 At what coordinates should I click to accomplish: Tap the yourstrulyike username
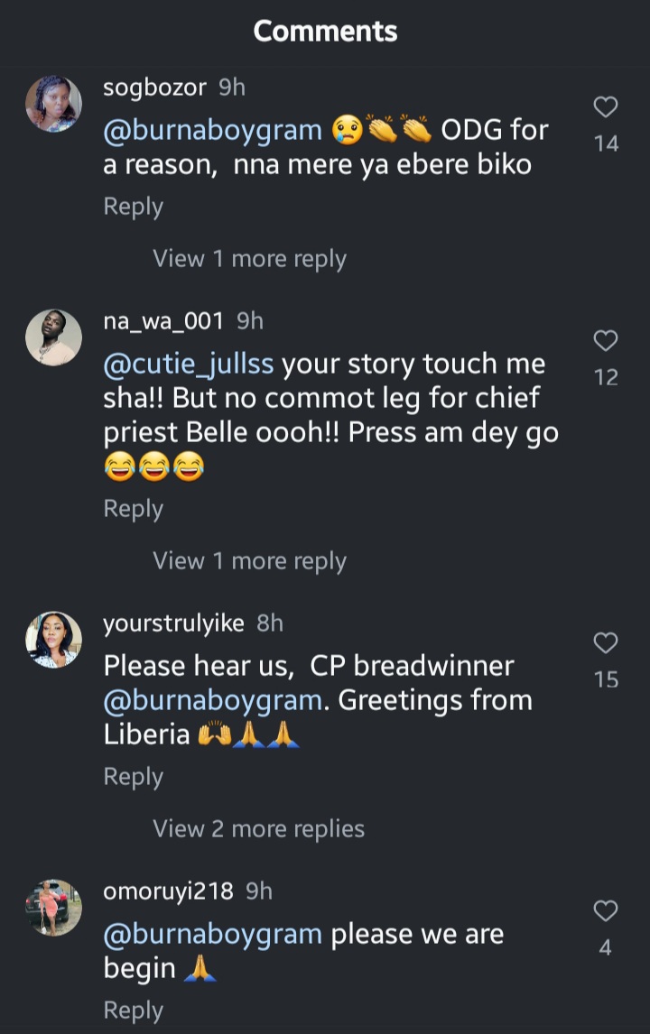(175, 623)
